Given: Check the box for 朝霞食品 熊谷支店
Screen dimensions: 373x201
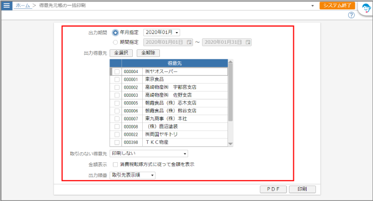Looking at the screenshot, I should click(x=117, y=111).
